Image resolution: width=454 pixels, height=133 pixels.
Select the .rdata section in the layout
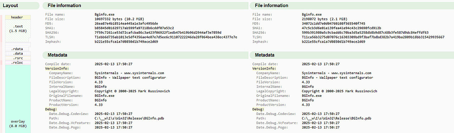(18, 49)
